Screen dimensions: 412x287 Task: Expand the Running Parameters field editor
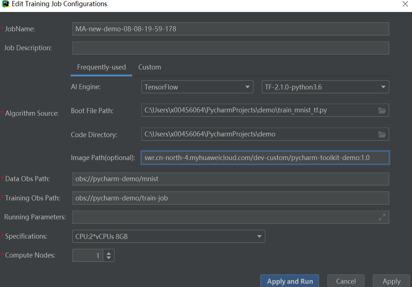tap(382, 217)
